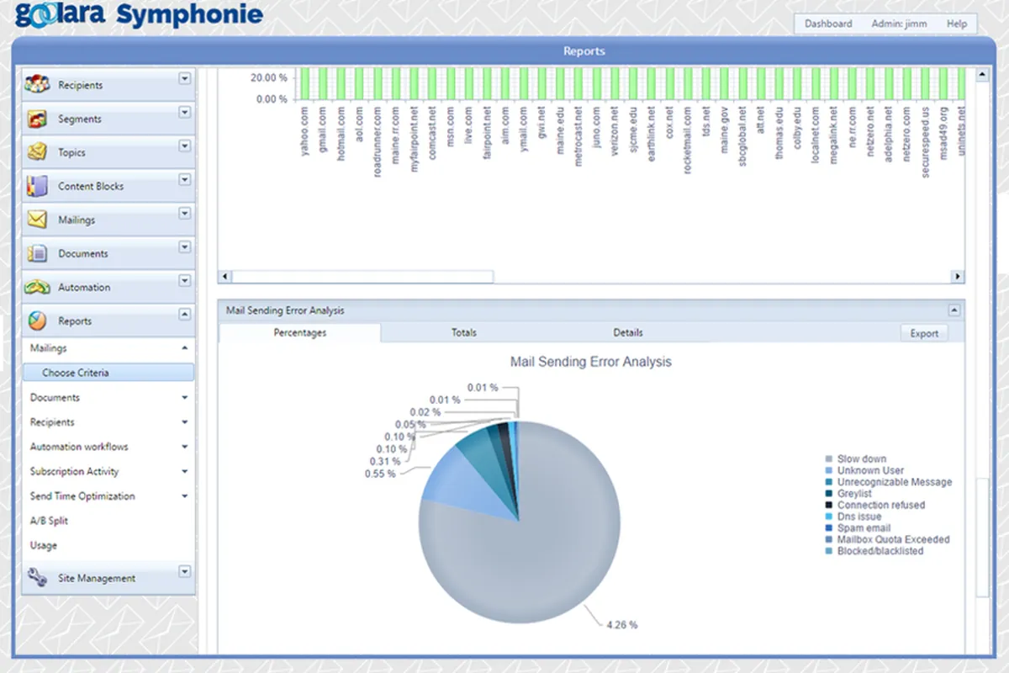Click the hotmail.com bar label
This screenshot has width=1009, height=673.
[341, 133]
